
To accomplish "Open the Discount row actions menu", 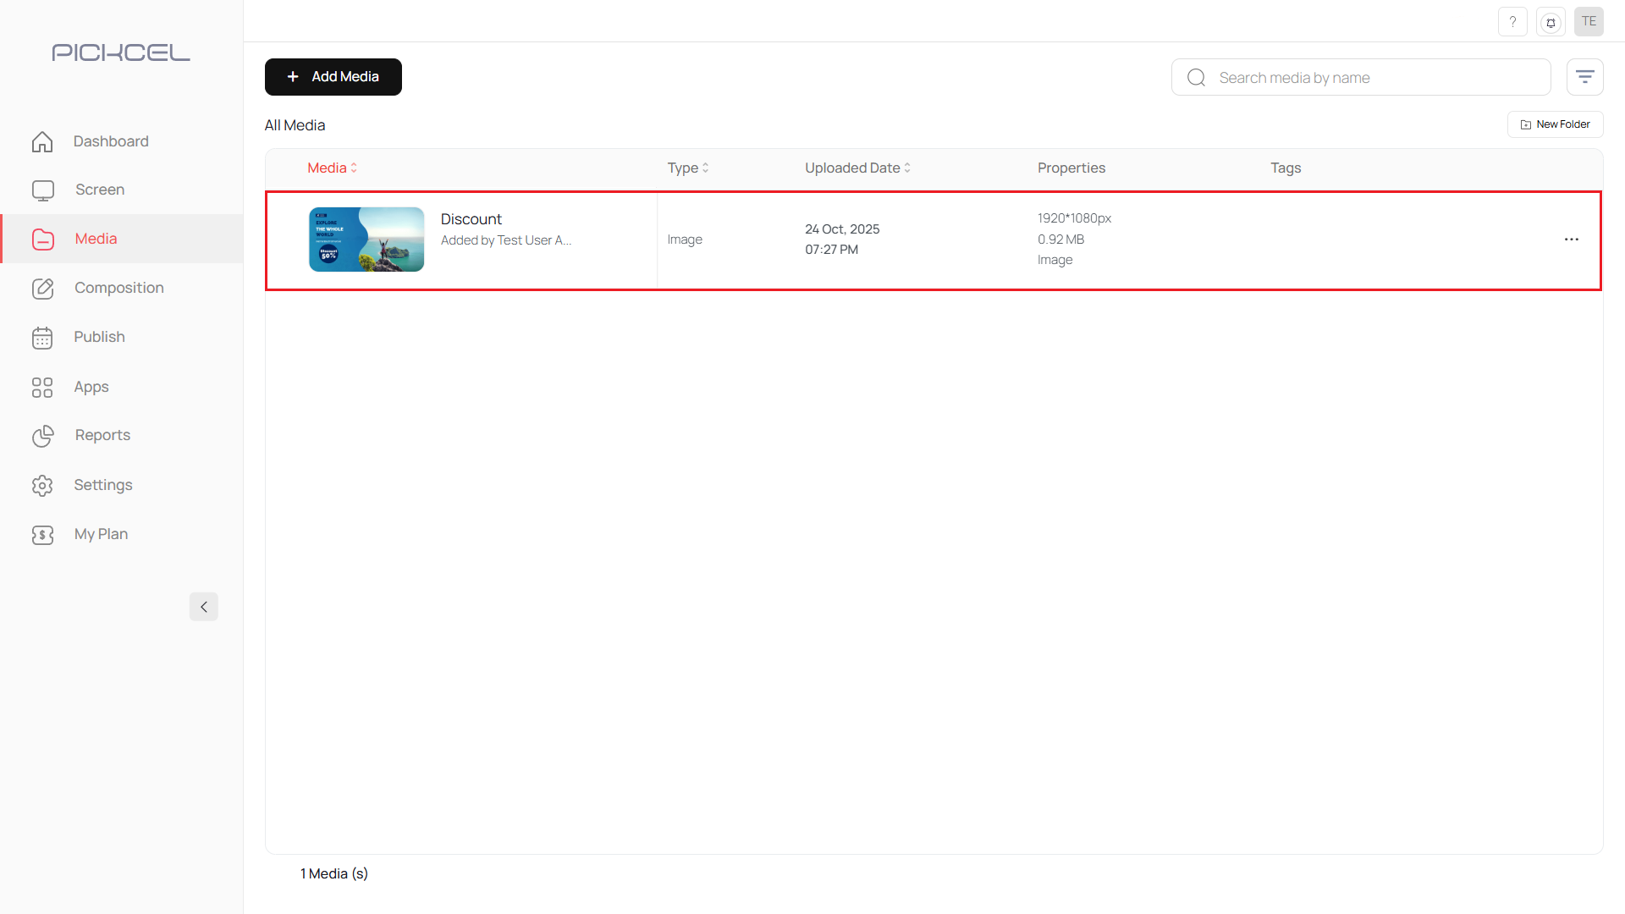I will [1572, 240].
